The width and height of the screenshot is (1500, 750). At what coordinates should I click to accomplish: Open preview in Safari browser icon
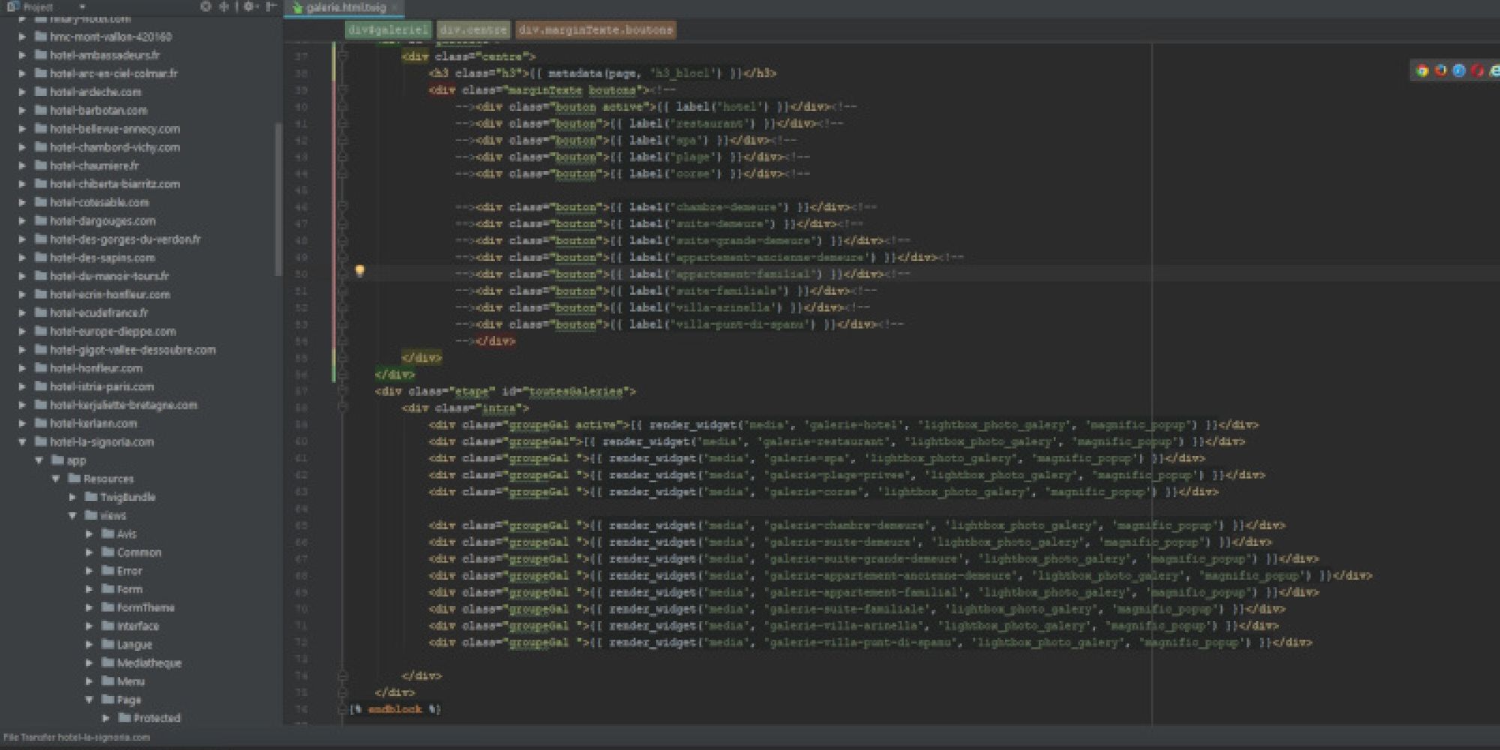click(1459, 70)
